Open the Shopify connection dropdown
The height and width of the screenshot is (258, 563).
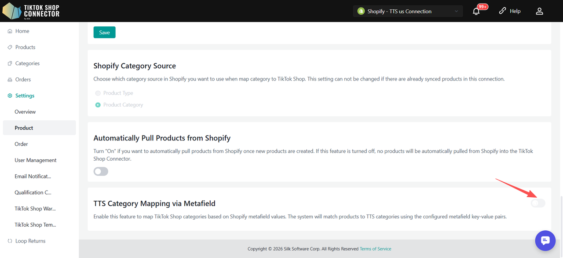tap(408, 11)
